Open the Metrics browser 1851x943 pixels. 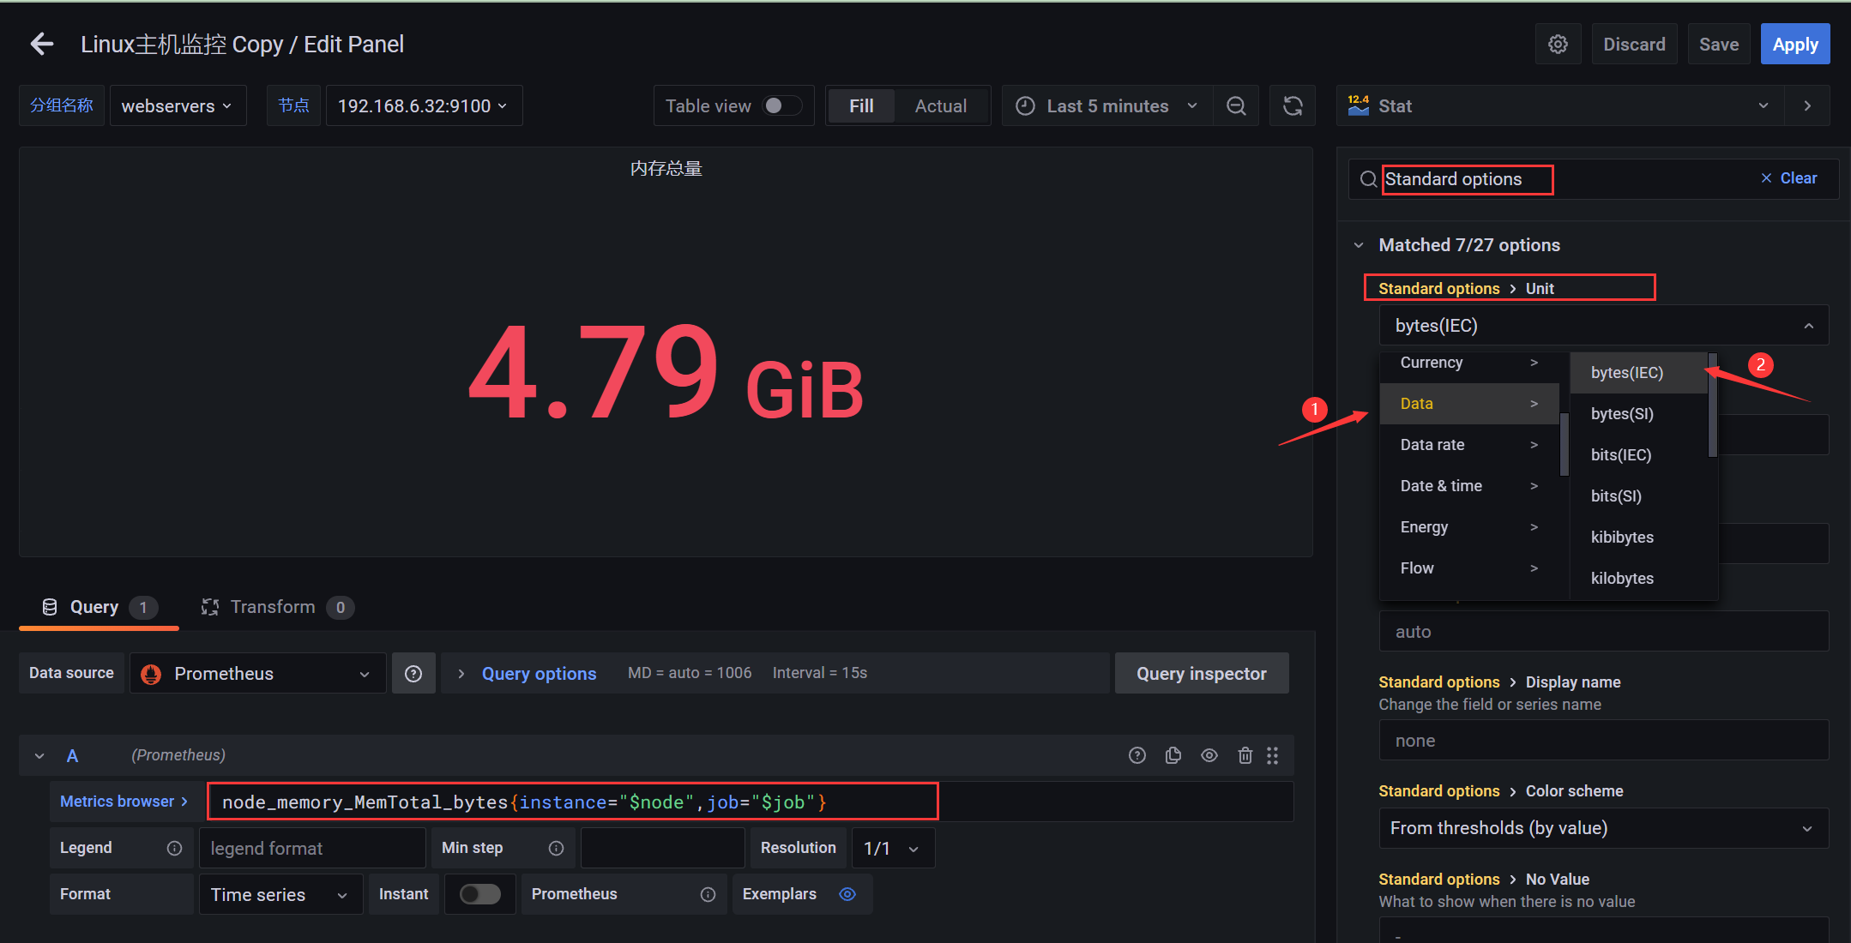[124, 802]
